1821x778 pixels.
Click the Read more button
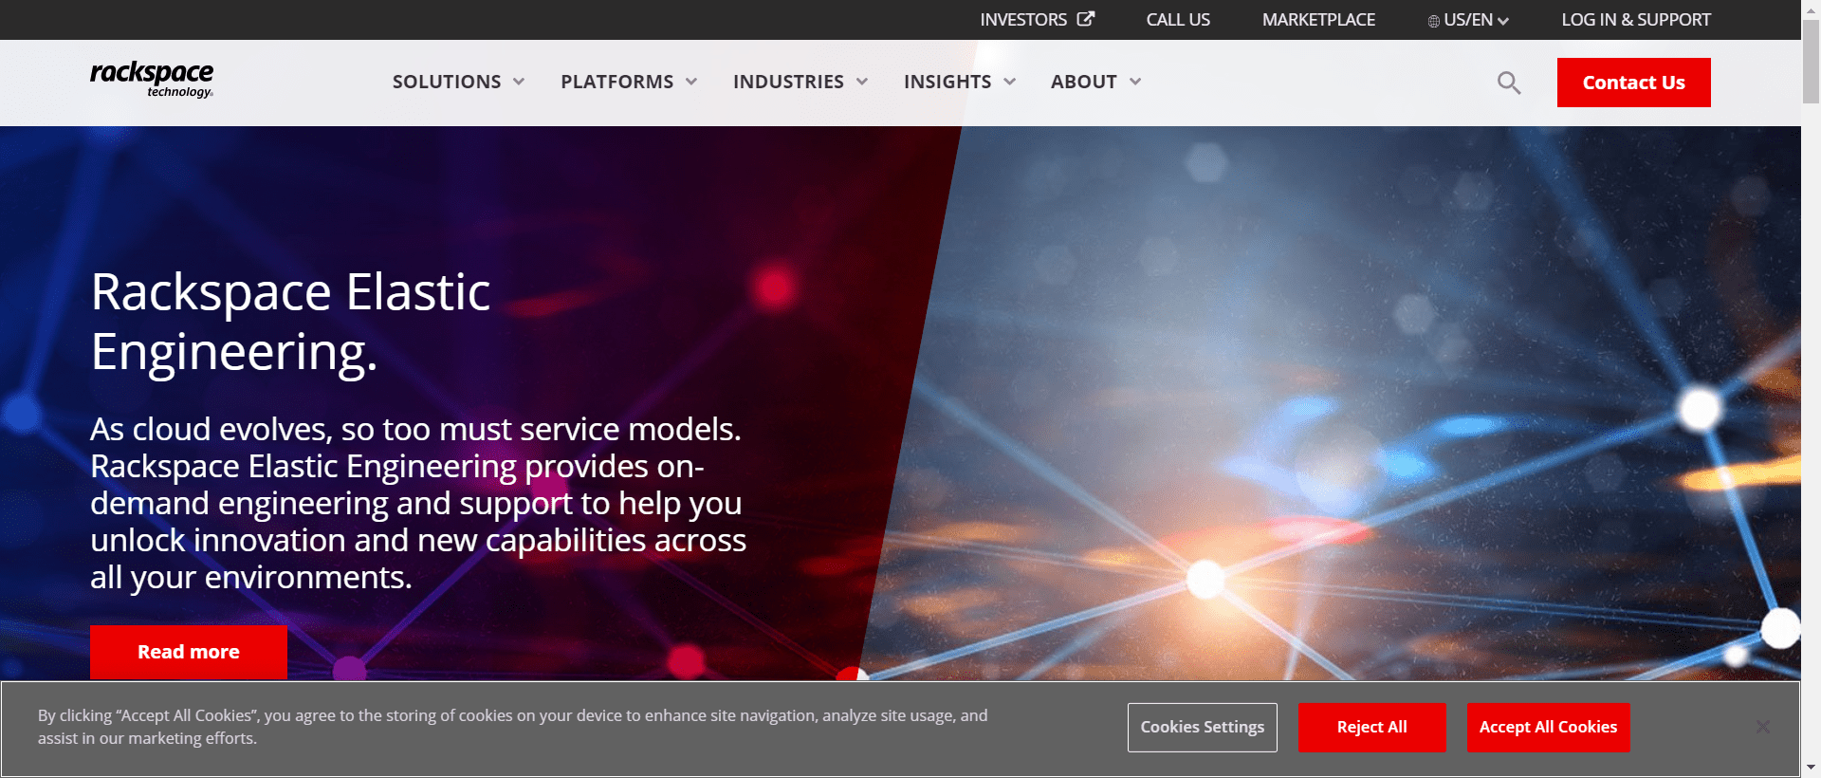[x=189, y=652]
